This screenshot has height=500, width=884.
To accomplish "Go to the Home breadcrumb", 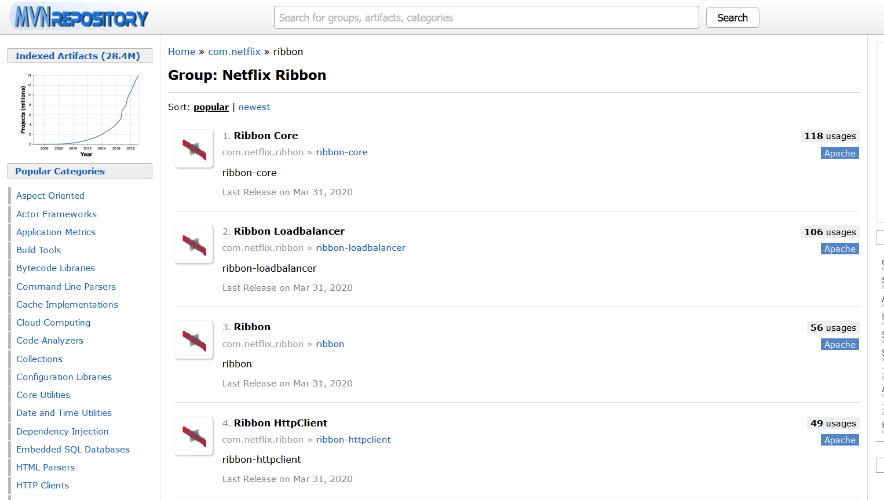I will tap(182, 52).
